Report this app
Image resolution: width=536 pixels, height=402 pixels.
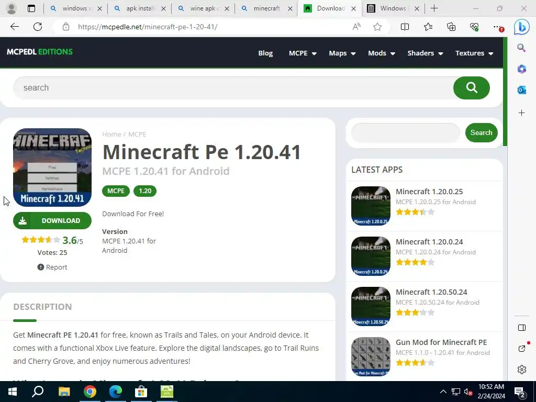pos(52,267)
